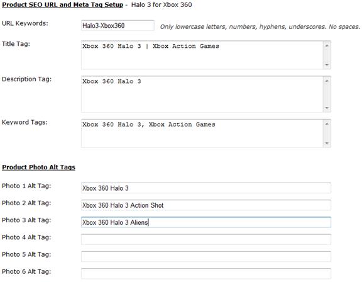Click the Description Tag scrollbar track

click(327, 94)
